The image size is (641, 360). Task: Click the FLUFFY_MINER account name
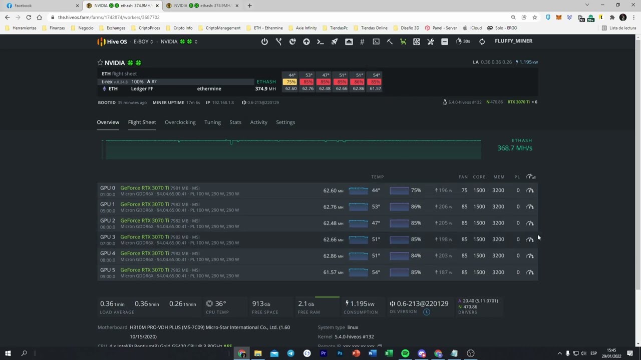(x=514, y=41)
